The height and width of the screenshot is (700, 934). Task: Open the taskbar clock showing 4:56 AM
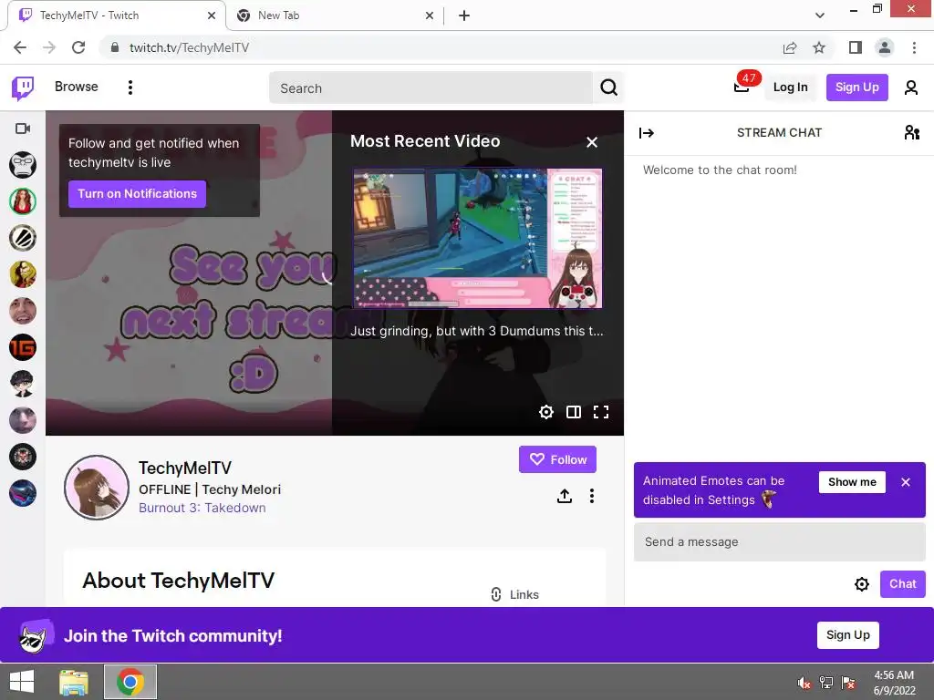[x=894, y=683]
